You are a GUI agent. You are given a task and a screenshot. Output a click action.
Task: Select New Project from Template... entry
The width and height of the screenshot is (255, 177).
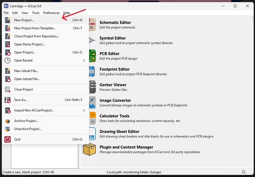tap(45, 28)
